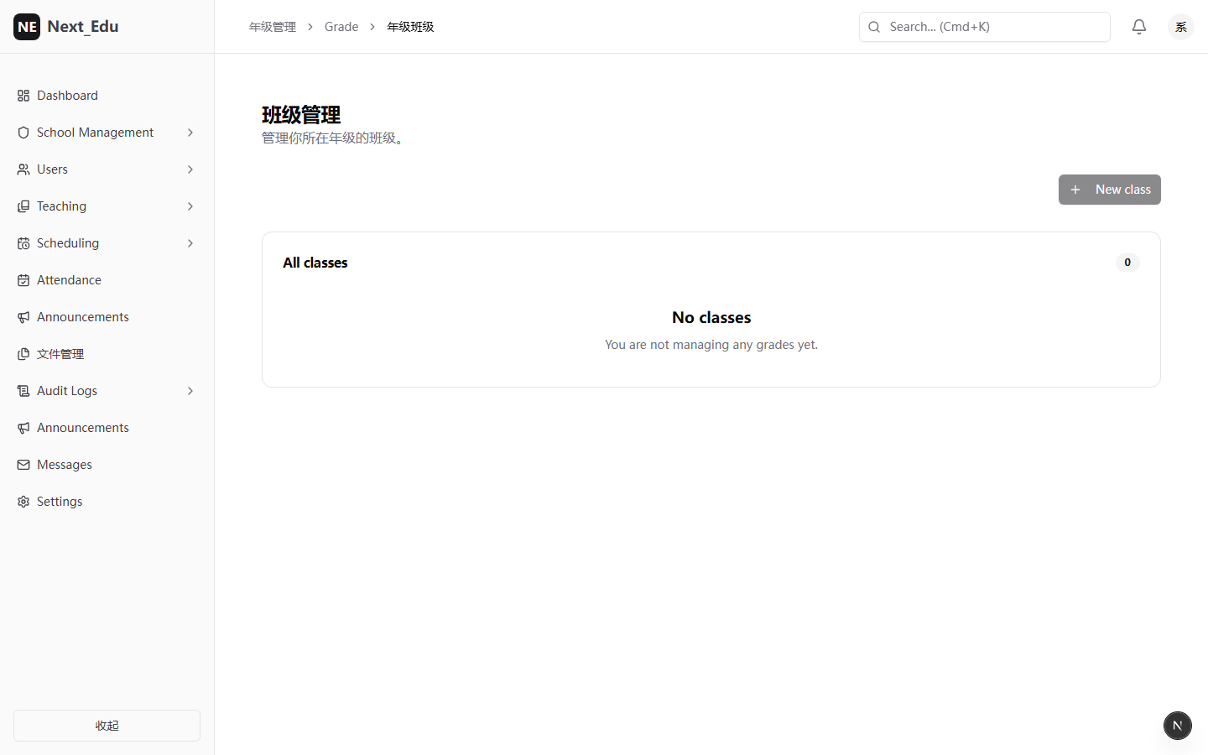This screenshot has width=1208, height=755.
Task: Click the School Management shield icon
Action: tap(23, 133)
